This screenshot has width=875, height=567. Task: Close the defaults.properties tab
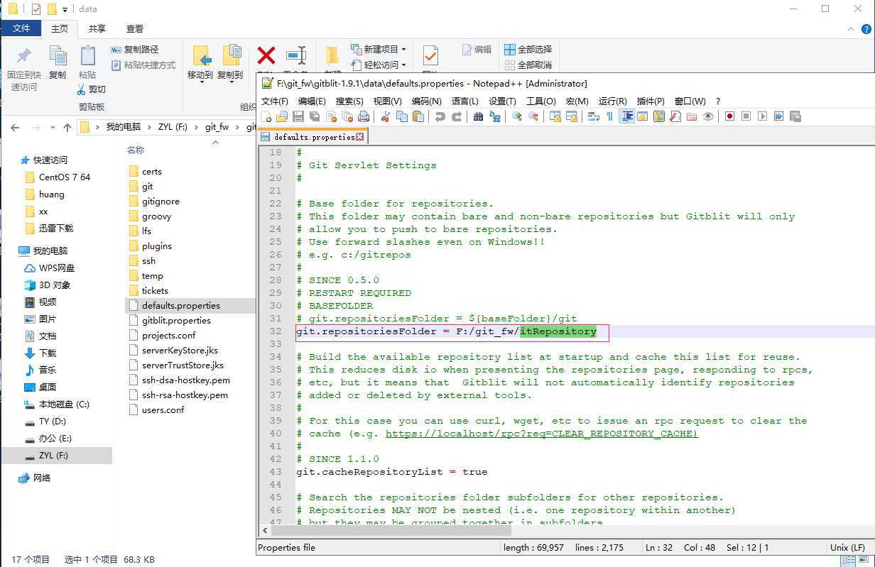[x=360, y=137]
